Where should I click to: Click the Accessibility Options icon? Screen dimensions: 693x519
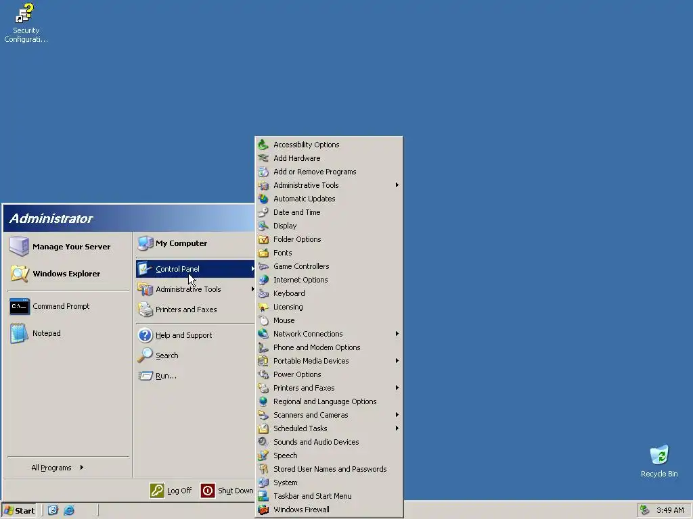click(263, 145)
